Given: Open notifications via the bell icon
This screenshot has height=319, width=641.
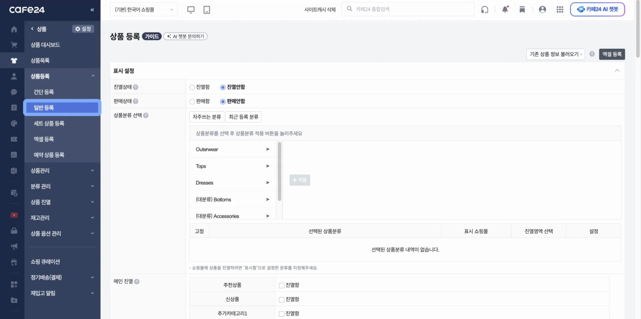Looking at the screenshot, I should coord(505,9).
